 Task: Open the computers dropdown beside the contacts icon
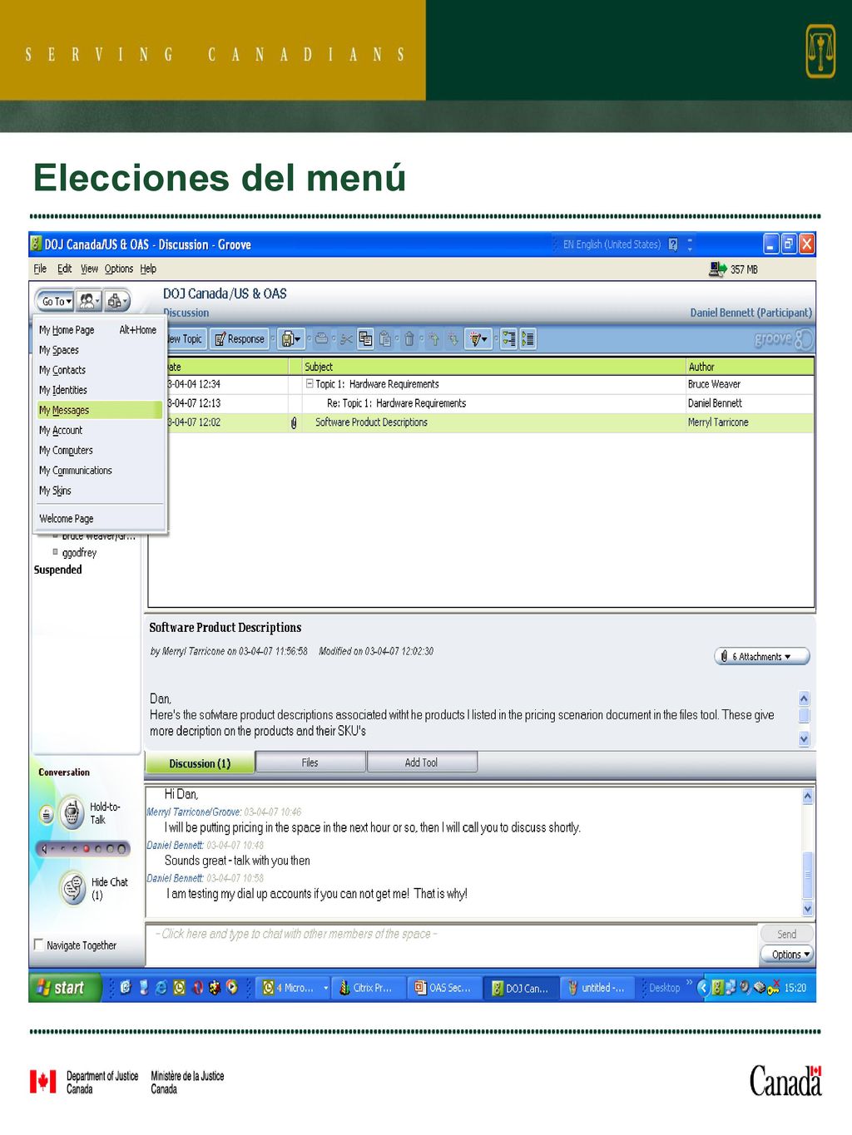pyautogui.click(x=116, y=301)
